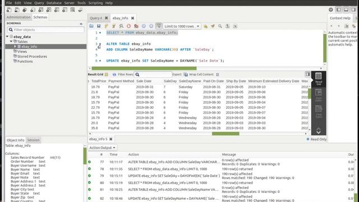
Task: Switch to the Query 4 tab
Action: [96, 18]
